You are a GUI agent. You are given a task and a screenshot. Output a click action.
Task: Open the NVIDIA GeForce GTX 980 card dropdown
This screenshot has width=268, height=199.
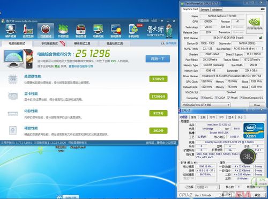[206, 105]
